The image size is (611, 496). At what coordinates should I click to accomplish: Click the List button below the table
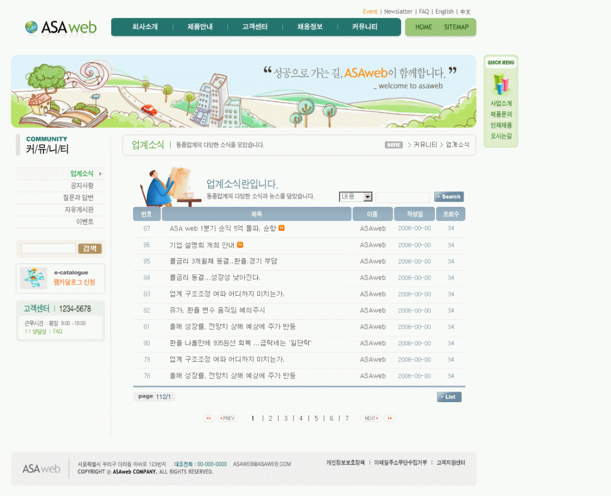[x=449, y=397]
